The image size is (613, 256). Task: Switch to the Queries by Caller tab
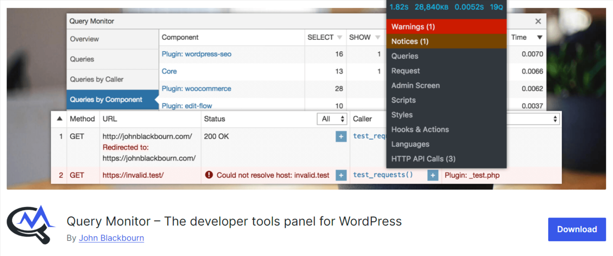pyautogui.click(x=97, y=79)
